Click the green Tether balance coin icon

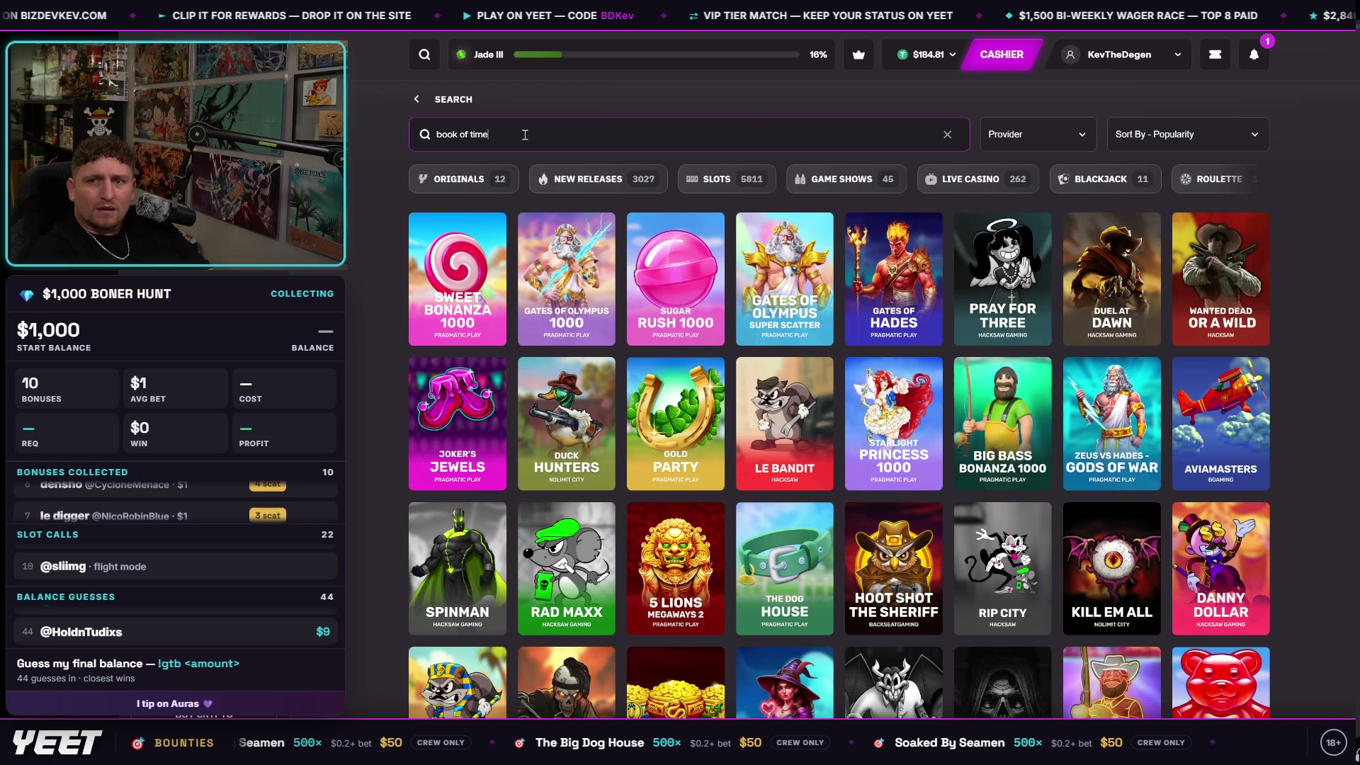(902, 55)
